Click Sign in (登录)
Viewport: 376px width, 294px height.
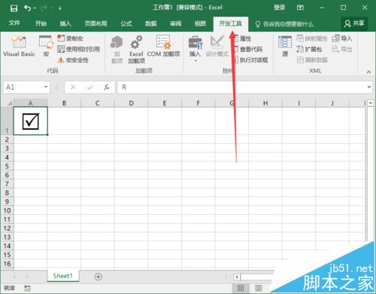(279, 8)
